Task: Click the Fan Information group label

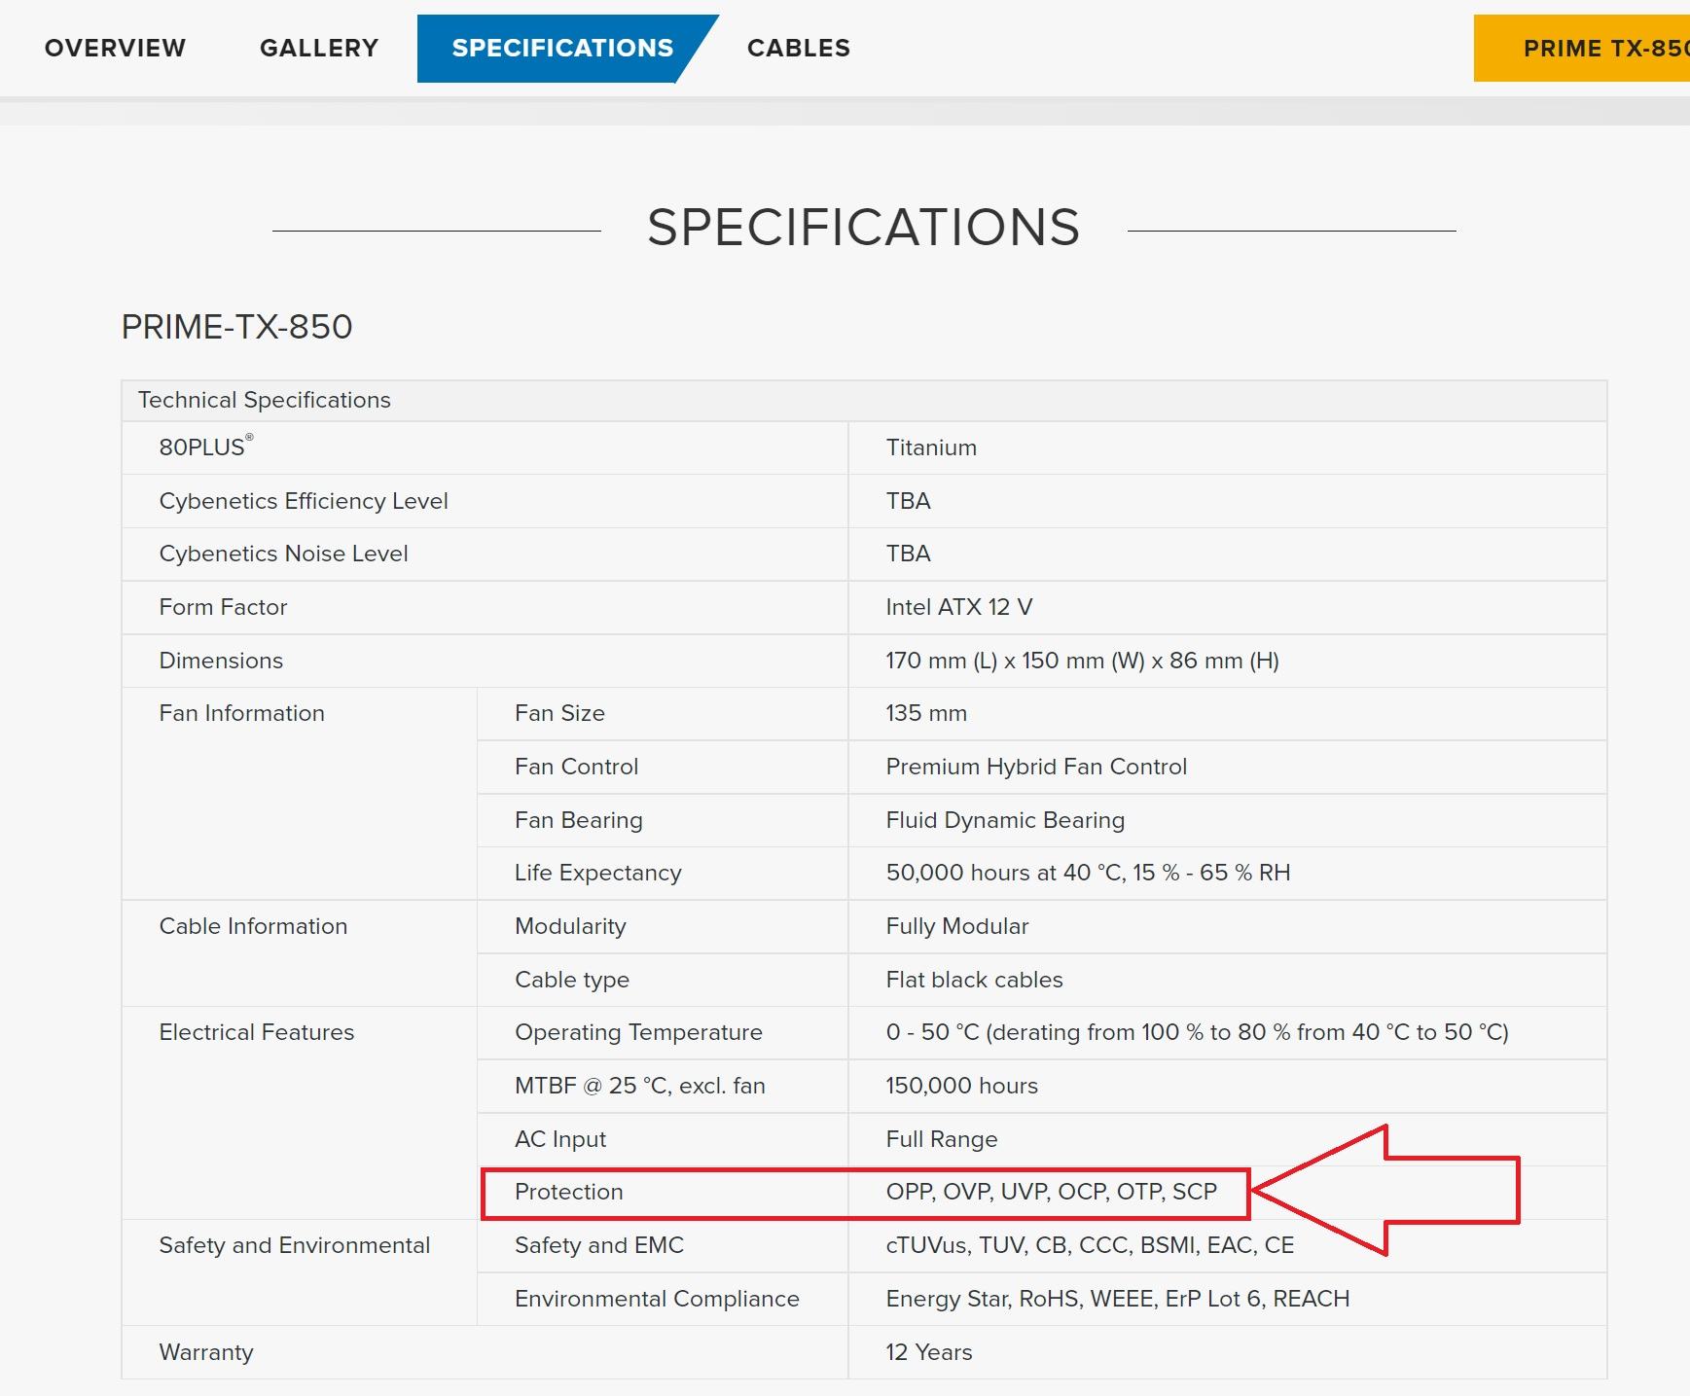Action: 241,713
